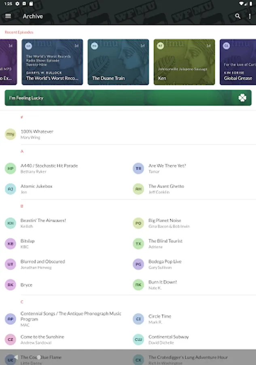Open the Ken episode card
Screen dimensions: 256x365
point(184,62)
